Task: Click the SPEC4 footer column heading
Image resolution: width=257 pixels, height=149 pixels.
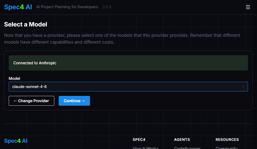Action: [x=139, y=139]
